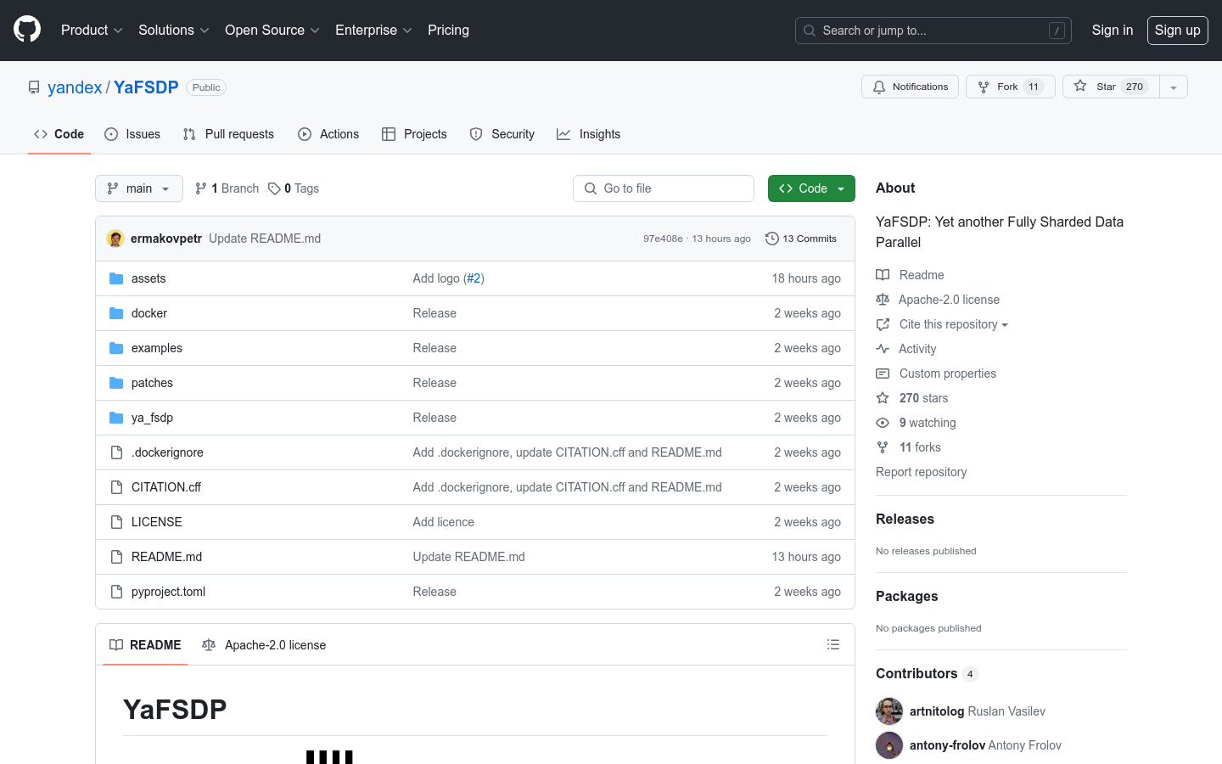Click the artnitolog contributor avatar
Viewport: 1222px width, 764px height.
pos(889,711)
